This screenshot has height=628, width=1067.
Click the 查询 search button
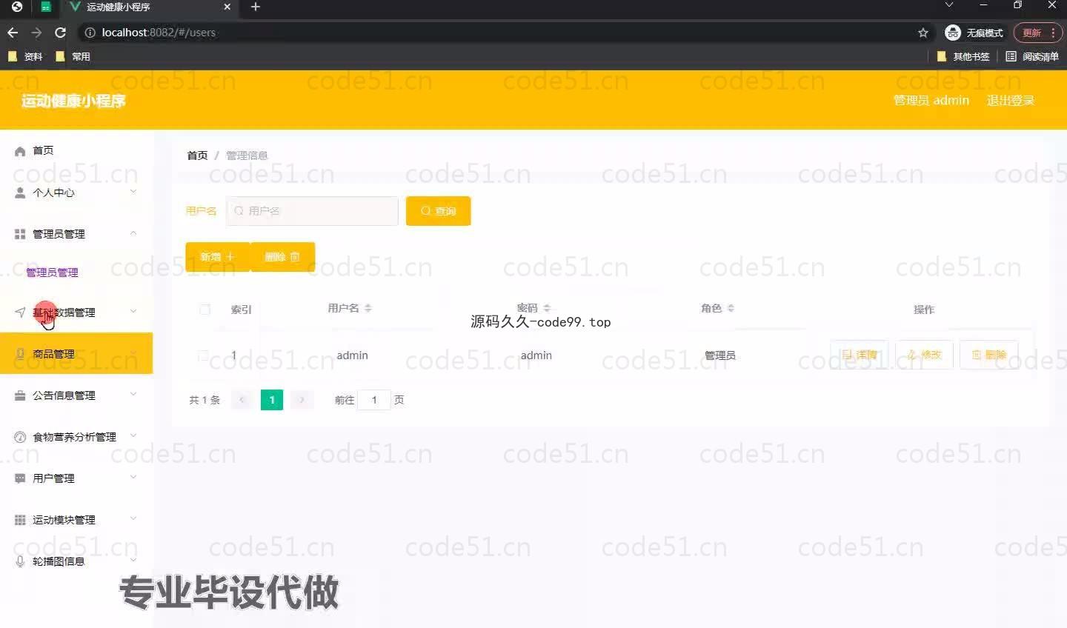pyautogui.click(x=438, y=211)
